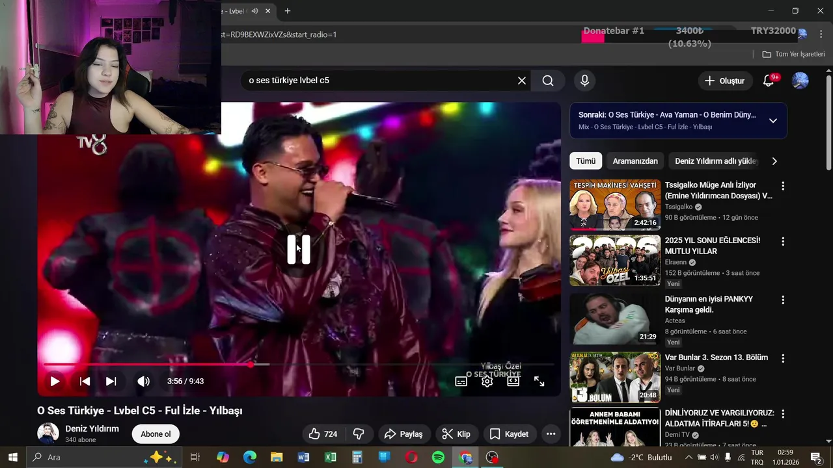This screenshot has height=468, width=833.
Task: Open the Elraenn channel name
Action: [x=676, y=263]
